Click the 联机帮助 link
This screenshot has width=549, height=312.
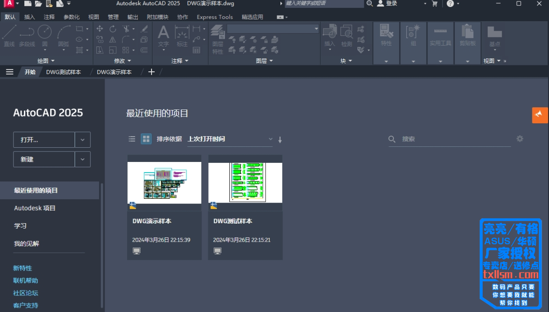(25, 280)
